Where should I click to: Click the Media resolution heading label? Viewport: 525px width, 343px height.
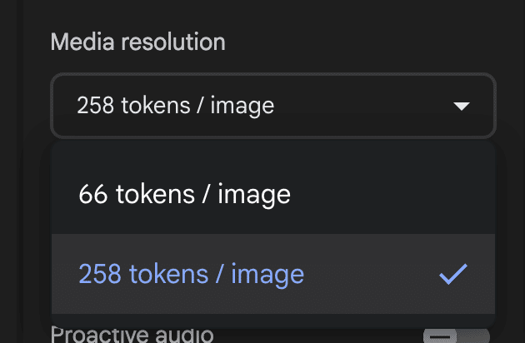[137, 42]
